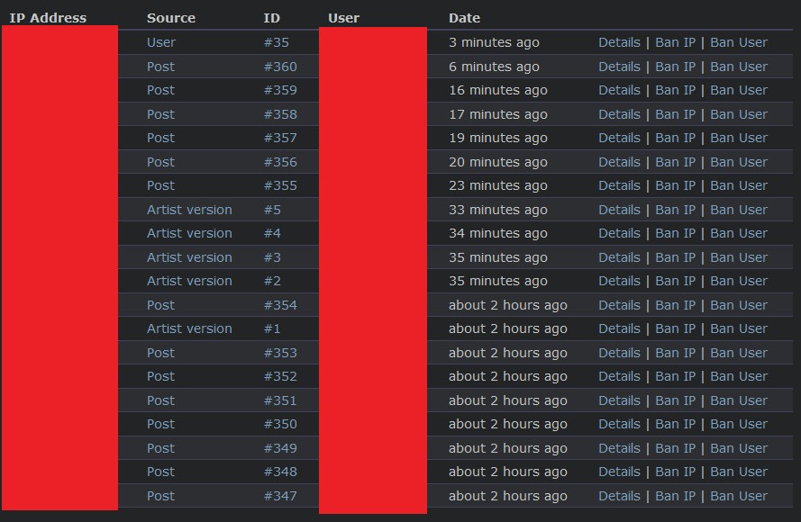801x522 pixels.
Task: Select 'Post' source text in #347 row
Action: [x=160, y=496]
